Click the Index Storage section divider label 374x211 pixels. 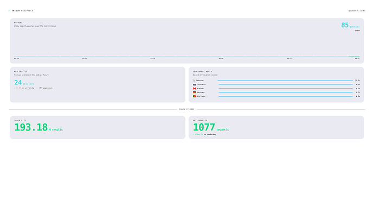187,109
